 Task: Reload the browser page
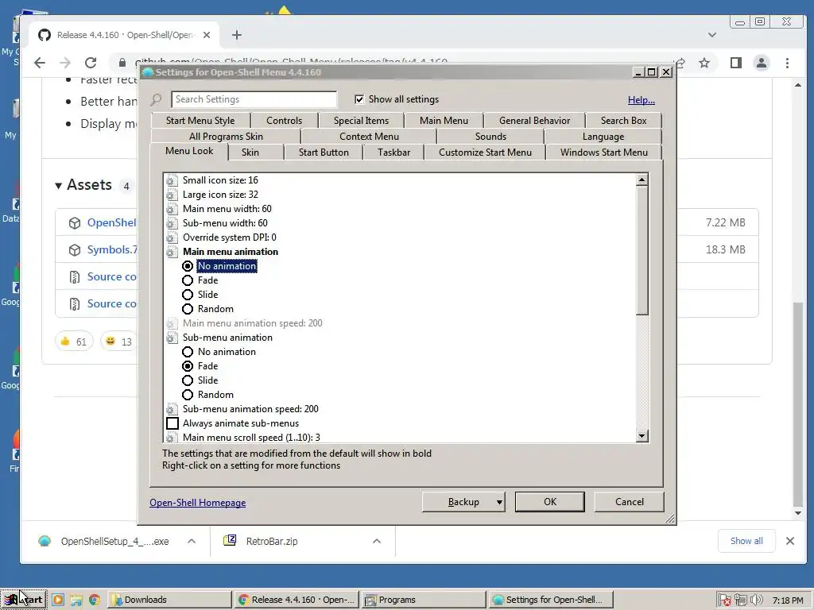[x=91, y=63]
